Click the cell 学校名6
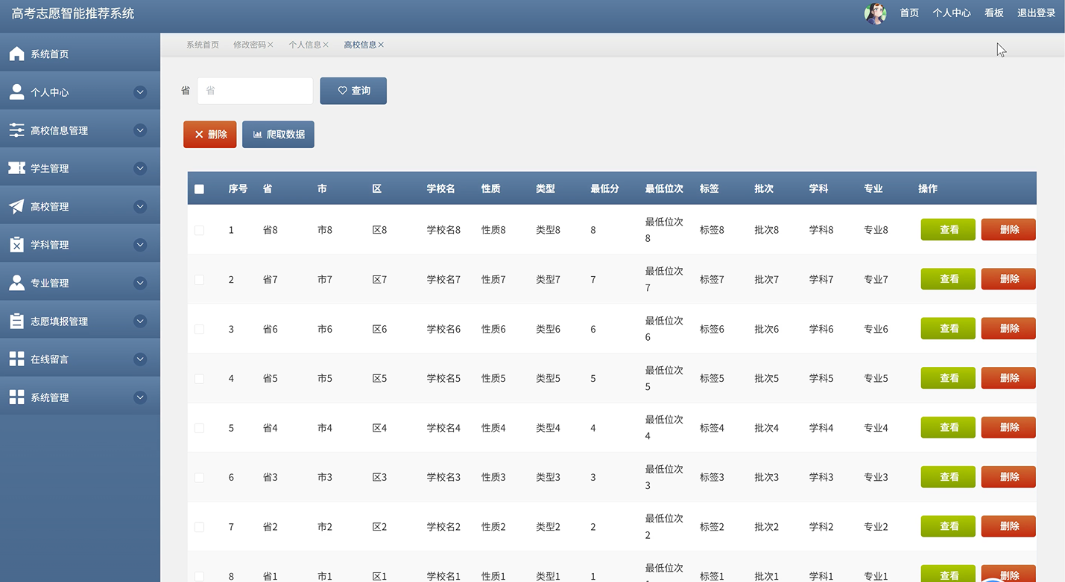 443,329
